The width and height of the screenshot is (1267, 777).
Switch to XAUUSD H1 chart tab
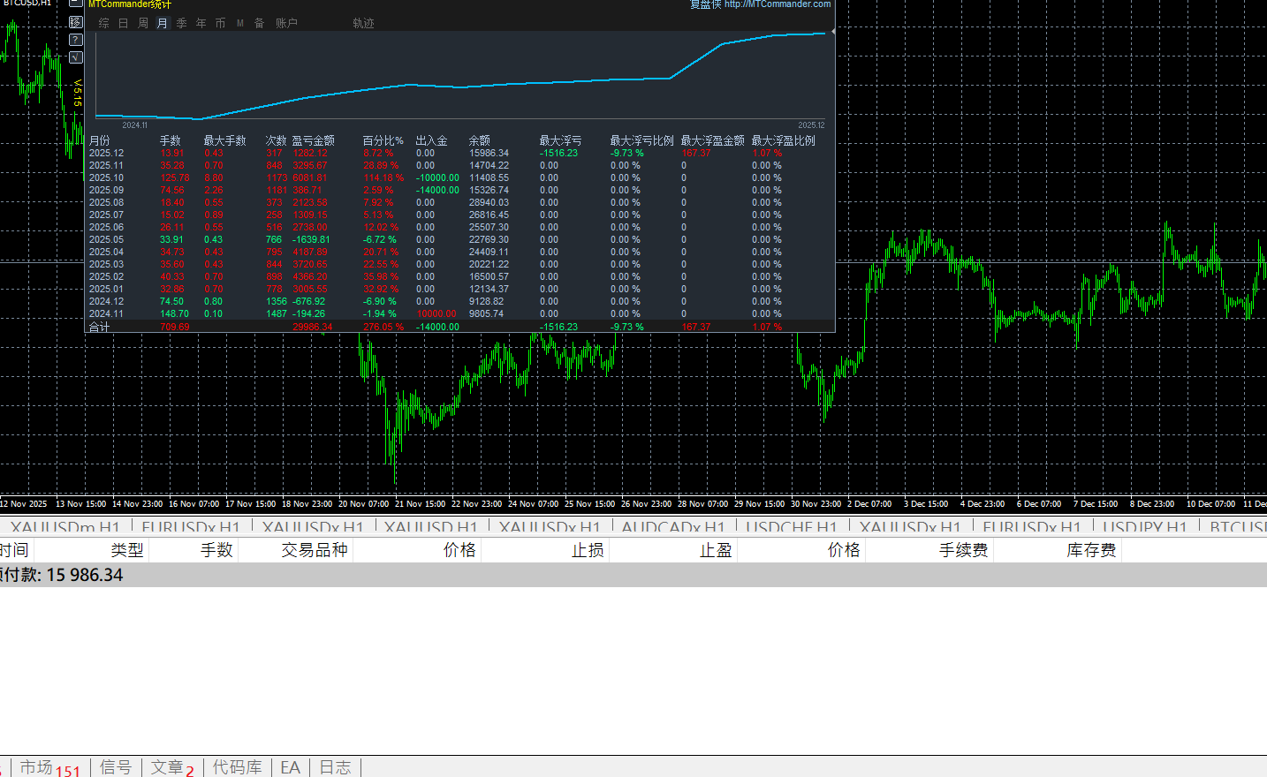tap(430, 527)
